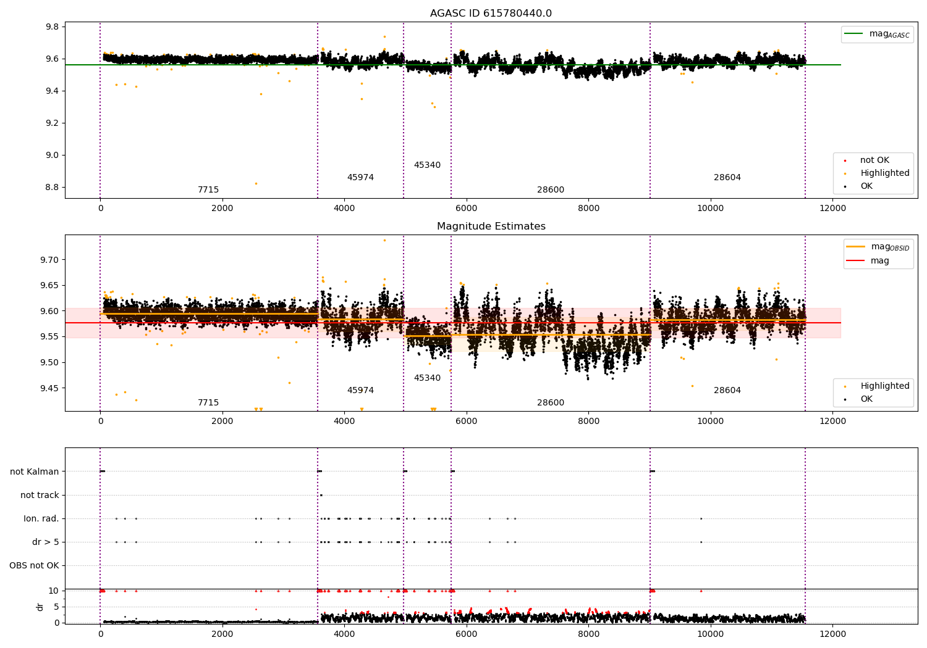Click obsid label 45340 in the top panel
927x648 pixels.
[427, 165]
